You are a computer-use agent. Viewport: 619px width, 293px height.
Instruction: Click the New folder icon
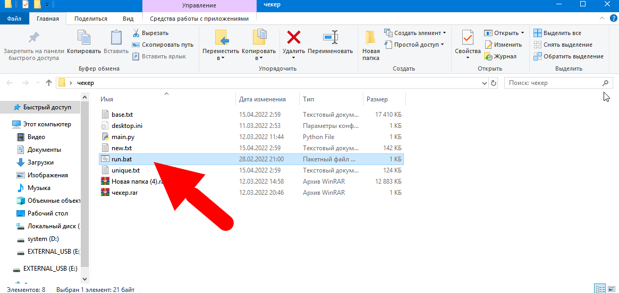[371, 38]
